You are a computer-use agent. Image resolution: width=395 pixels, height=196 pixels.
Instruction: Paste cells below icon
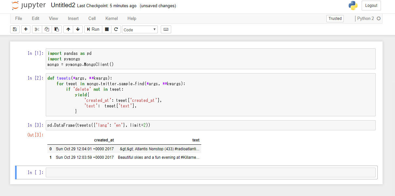57,29
